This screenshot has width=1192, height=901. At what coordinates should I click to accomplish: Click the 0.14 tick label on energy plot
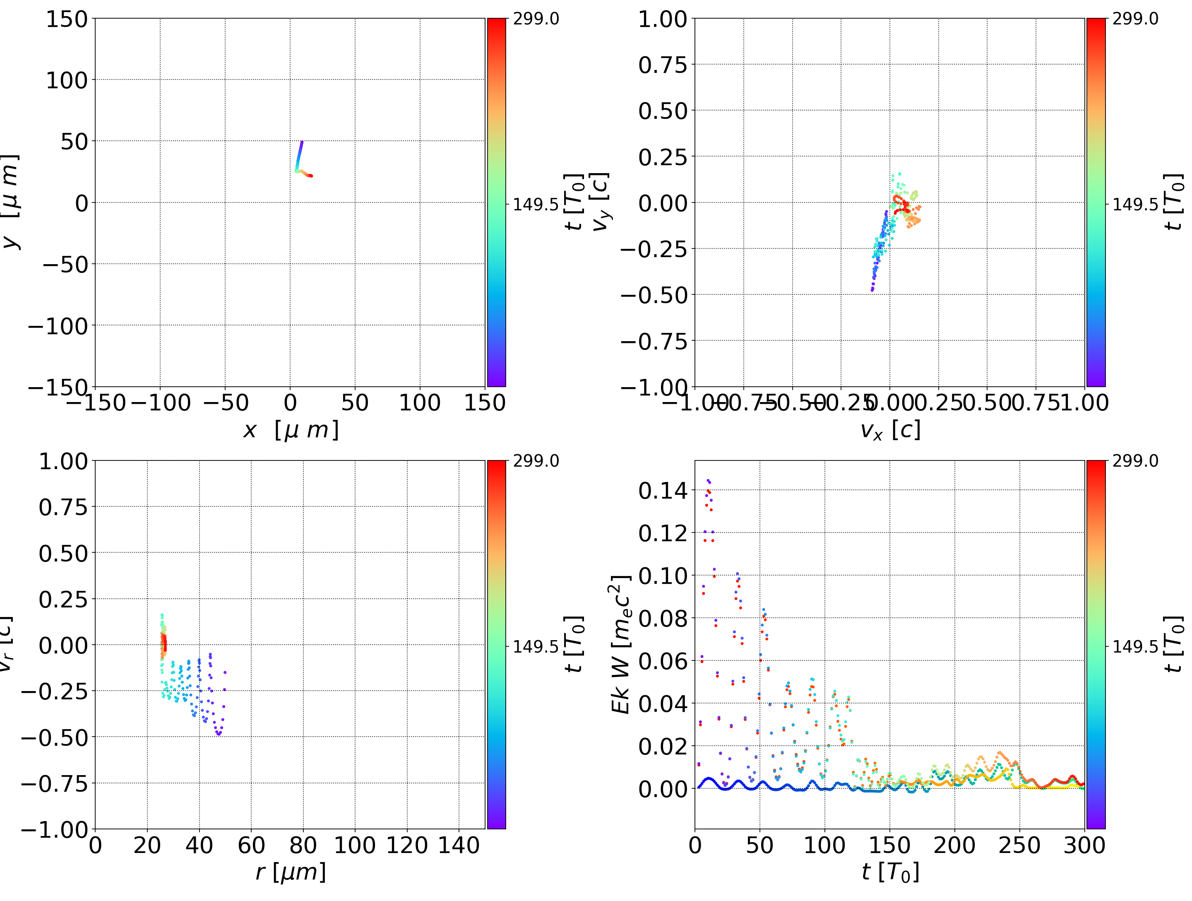[663, 491]
